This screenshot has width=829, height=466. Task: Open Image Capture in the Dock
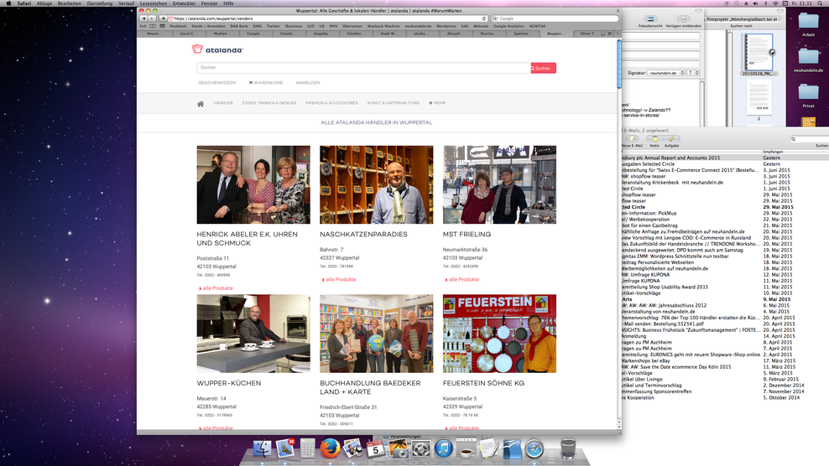[398, 448]
